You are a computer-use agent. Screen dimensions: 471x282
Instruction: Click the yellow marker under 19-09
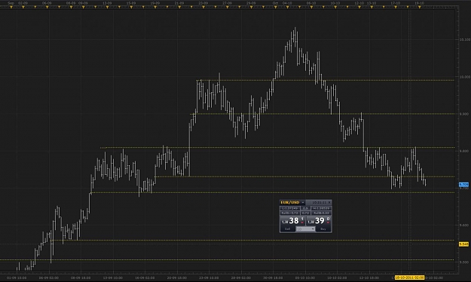tap(155, 7)
